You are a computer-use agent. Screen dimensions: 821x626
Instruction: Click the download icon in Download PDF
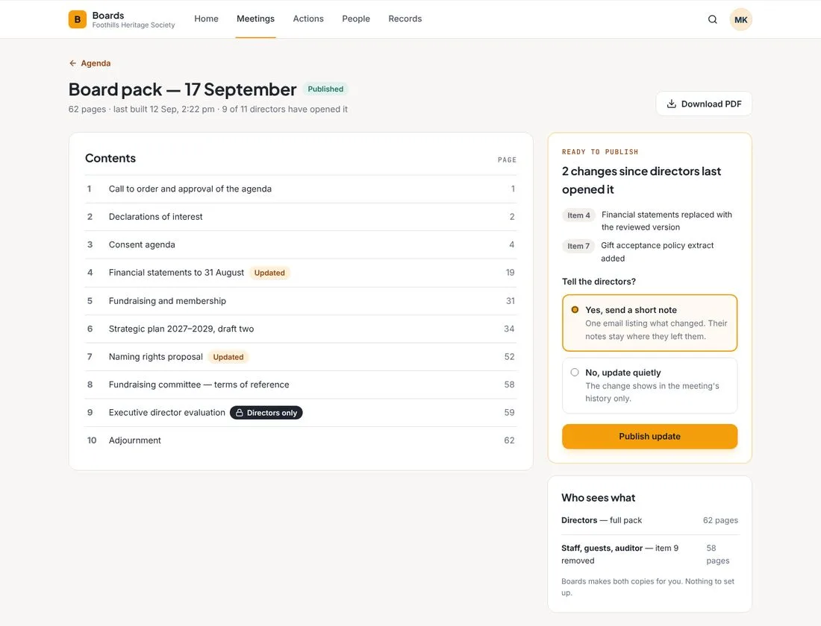pyautogui.click(x=671, y=104)
